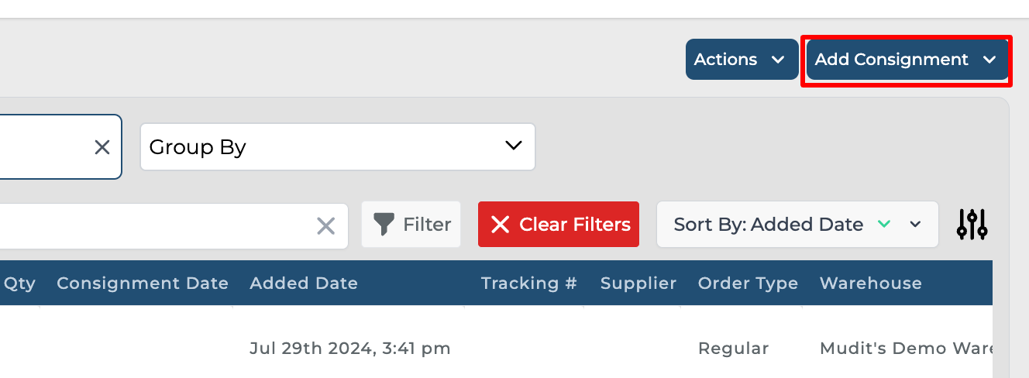Click the Order Type column header
This screenshot has width=1029, height=378.
coord(748,283)
